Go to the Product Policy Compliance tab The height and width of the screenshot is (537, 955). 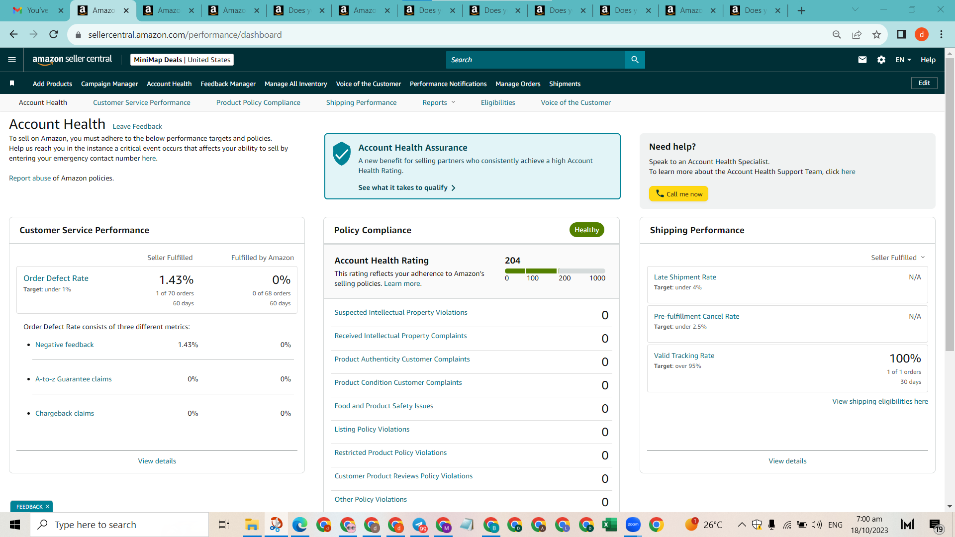pos(258,102)
